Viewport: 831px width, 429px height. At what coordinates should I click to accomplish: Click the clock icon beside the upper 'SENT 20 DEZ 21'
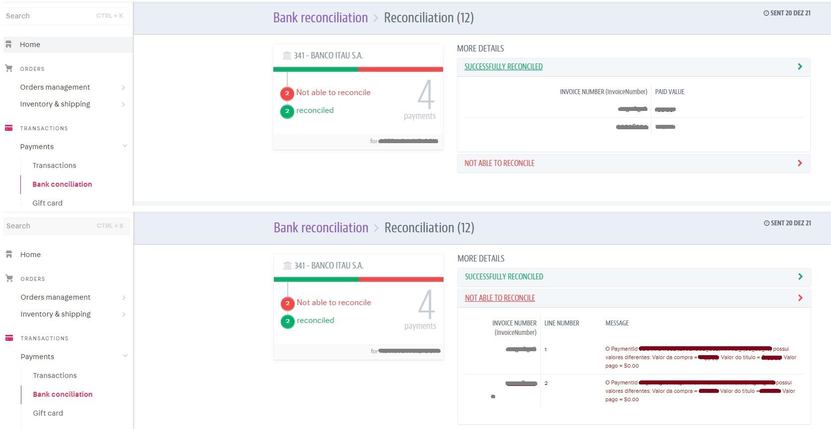pyautogui.click(x=766, y=13)
